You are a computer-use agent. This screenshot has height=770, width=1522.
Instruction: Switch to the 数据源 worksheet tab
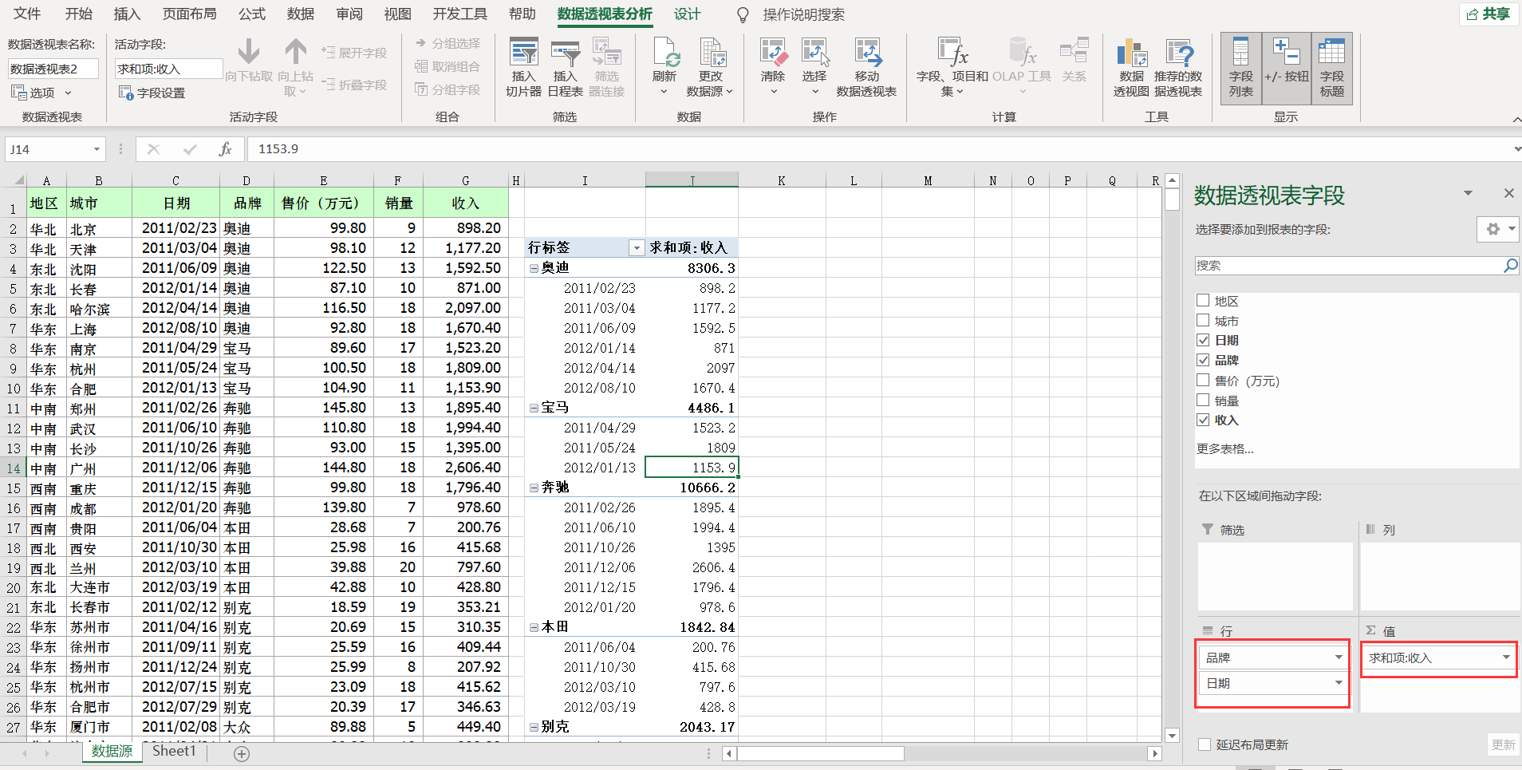pos(112,751)
